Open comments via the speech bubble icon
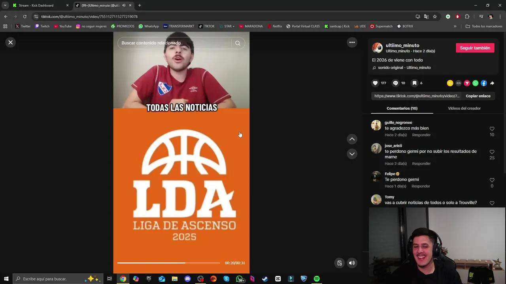The height and width of the screenshot is (284, 506). point(395,83)
